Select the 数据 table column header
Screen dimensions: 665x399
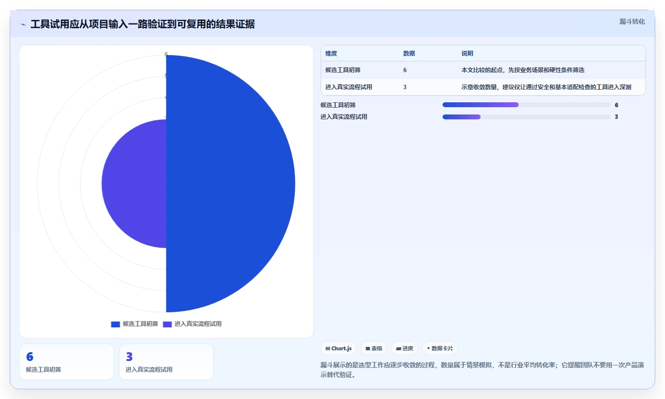[x=409, y=54]
